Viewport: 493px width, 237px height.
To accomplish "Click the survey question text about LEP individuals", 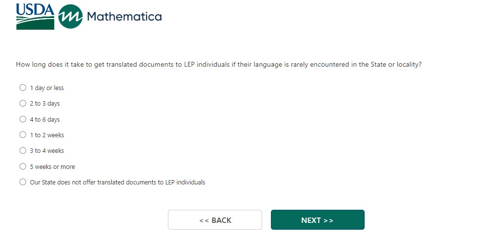I will click(219, 64).
